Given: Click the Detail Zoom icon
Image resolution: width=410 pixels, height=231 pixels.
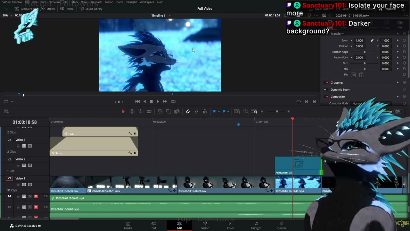Looking at the screenshot, I should point(246,112).
